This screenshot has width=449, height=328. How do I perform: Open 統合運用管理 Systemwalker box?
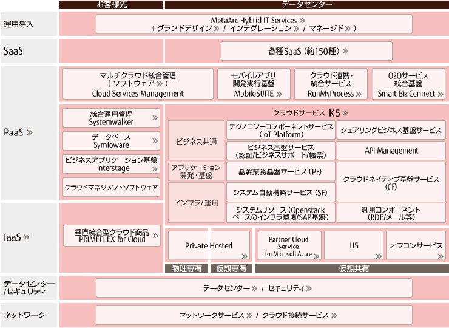click(112, 118)
